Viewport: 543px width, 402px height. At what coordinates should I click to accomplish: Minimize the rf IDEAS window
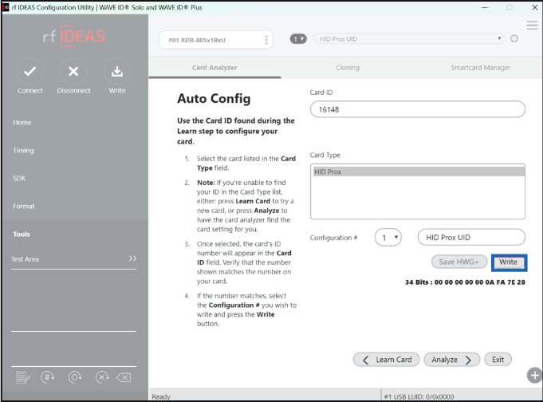(x=485, y=7)
